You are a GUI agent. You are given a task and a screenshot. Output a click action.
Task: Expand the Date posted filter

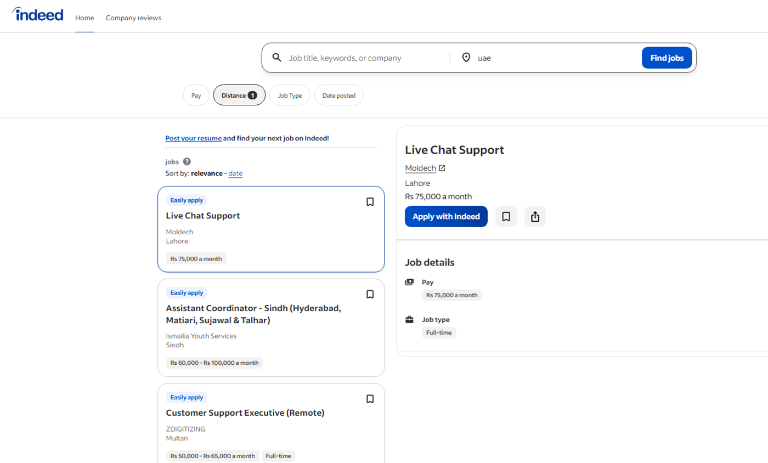339,95
